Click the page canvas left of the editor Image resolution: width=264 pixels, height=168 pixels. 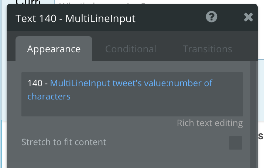pyautogui.click(x=3, y=84)
